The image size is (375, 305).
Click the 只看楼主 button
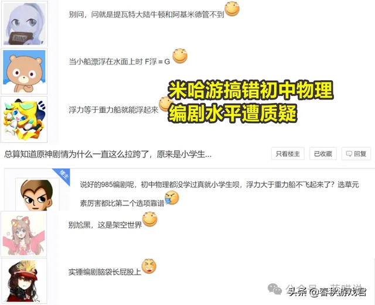[x=288, y=154]
